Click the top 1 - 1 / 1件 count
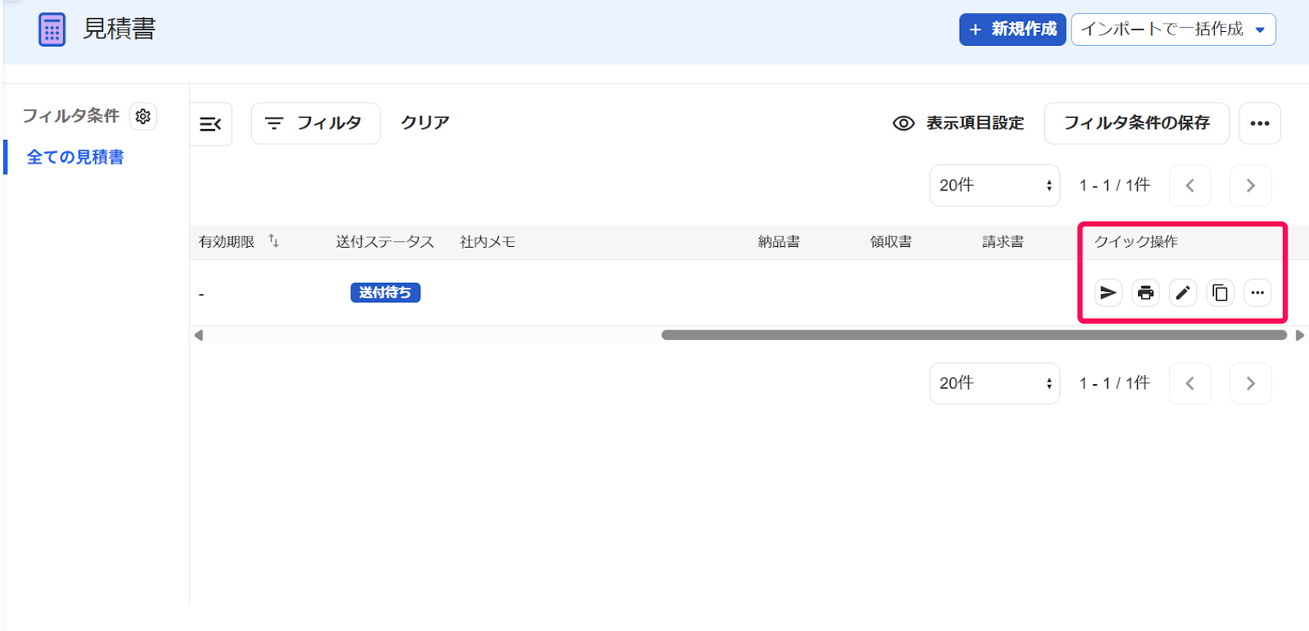 click(x=1114, y=186)
